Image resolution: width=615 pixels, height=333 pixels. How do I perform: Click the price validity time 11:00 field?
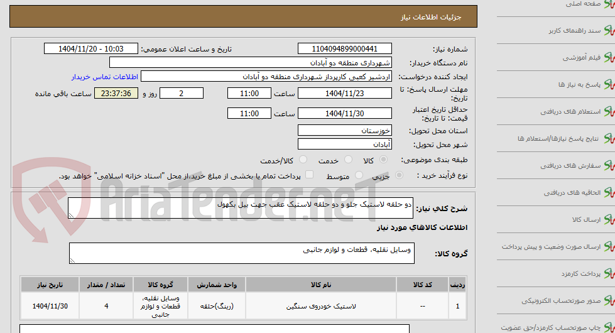tap(249, 113)
